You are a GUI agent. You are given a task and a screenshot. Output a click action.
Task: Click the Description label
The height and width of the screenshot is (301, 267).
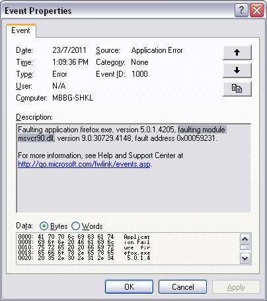point(34,117)
